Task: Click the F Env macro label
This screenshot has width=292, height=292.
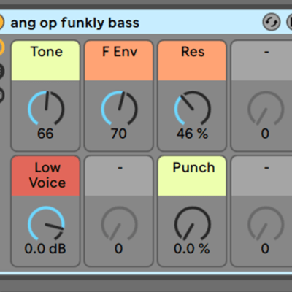Action: [x=120, y=52]
